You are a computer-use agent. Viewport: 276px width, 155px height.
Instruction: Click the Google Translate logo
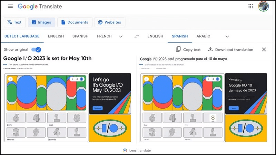coord(40,7)
